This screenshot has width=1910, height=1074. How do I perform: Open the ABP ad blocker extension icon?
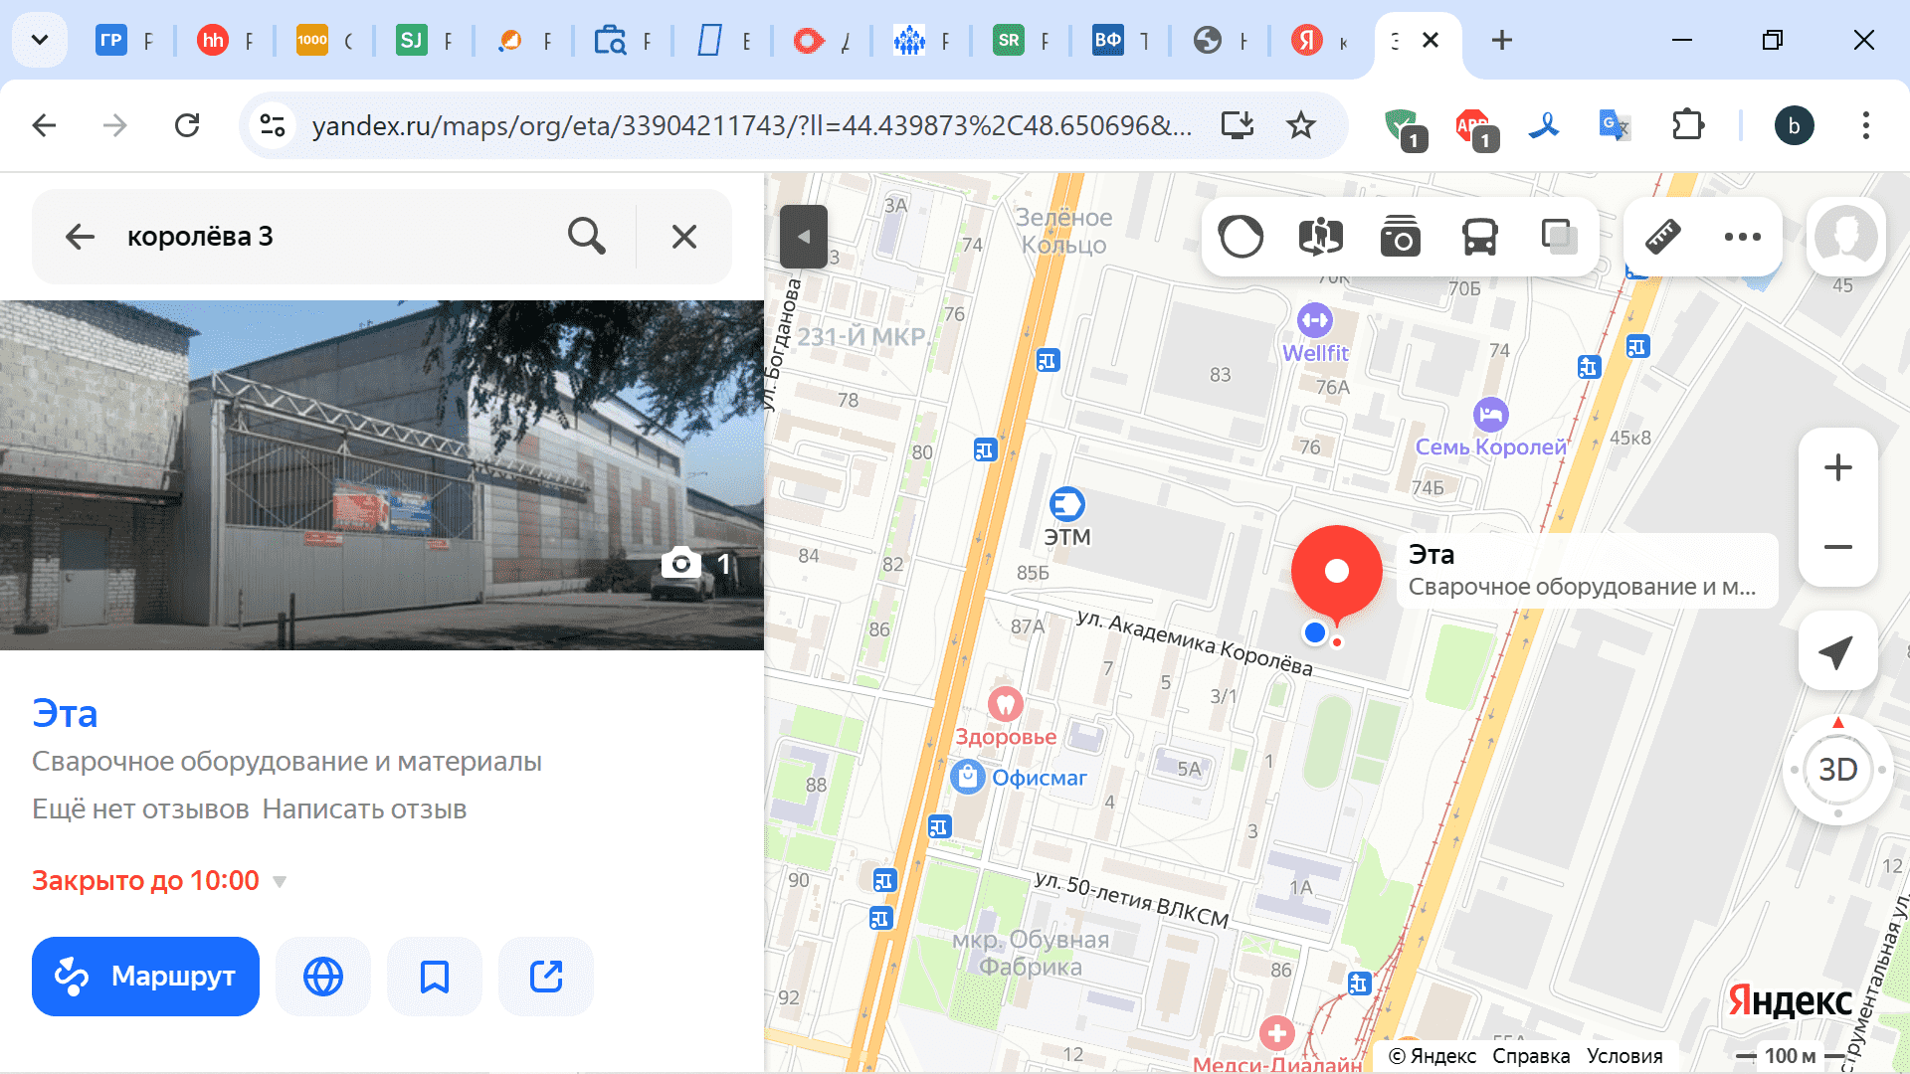(x=1474, y=128)
